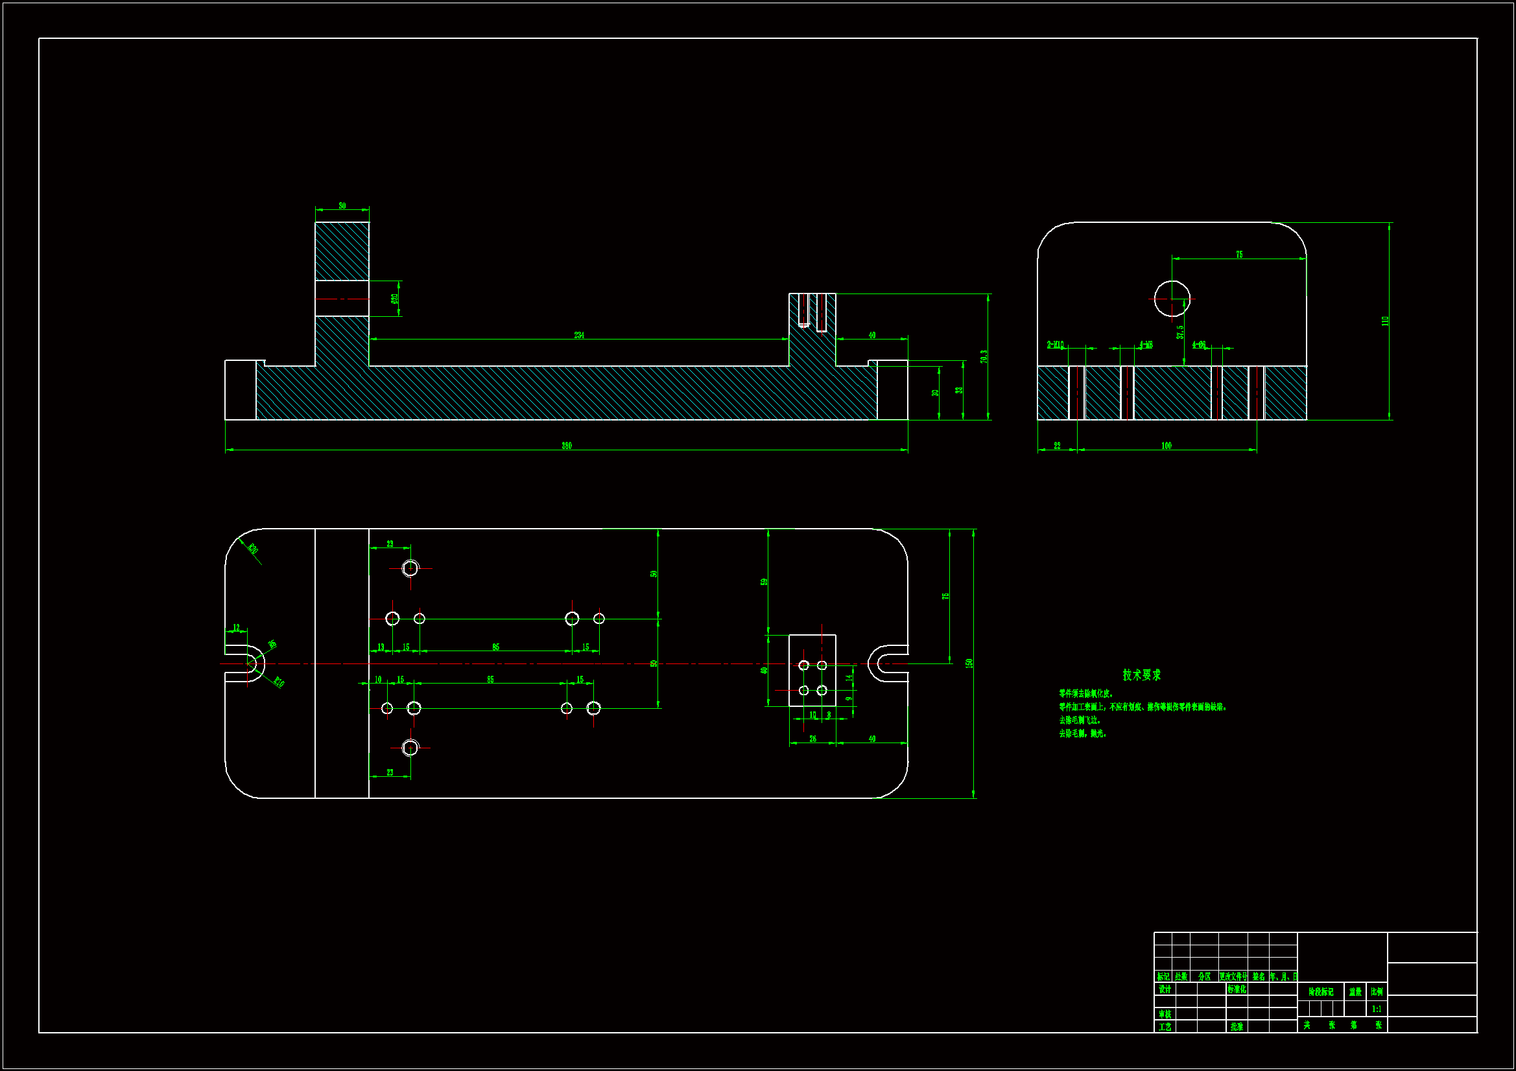Click the 技术要求 heading text
Screen dimensions: 1516x1071
tap(1142, 674)
